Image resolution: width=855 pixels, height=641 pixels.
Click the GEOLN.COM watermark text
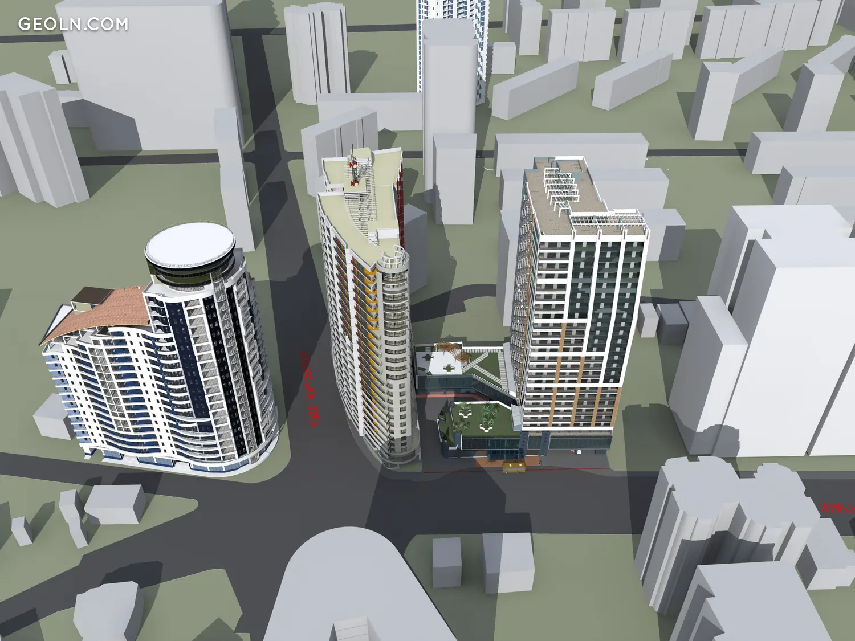73,24
